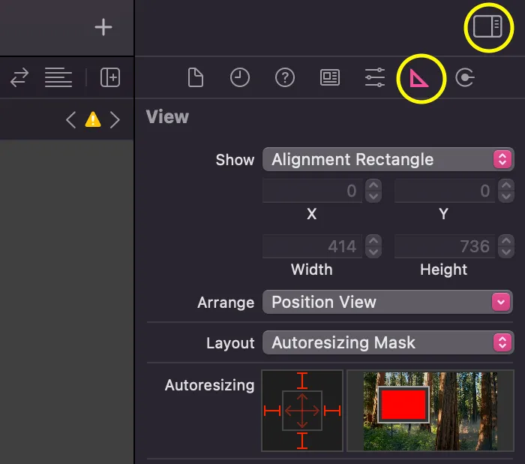Screen dimensions: 525x464
Task: Increment the Height stepper
Action: [x=506, y=241]
